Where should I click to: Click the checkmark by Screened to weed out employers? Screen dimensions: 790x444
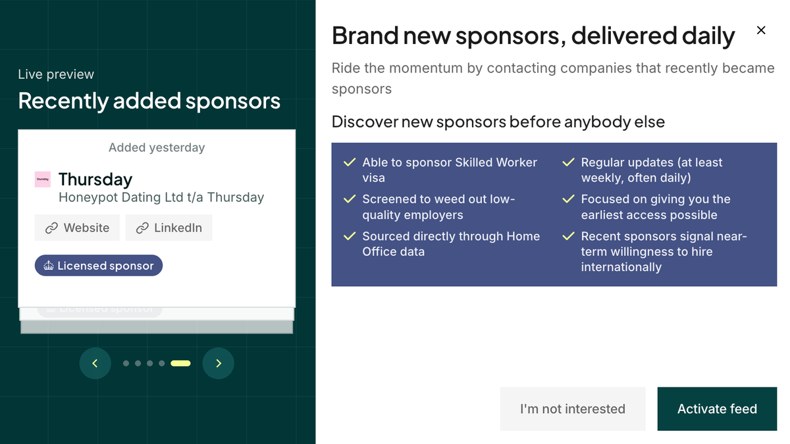[x=348, y=199]
